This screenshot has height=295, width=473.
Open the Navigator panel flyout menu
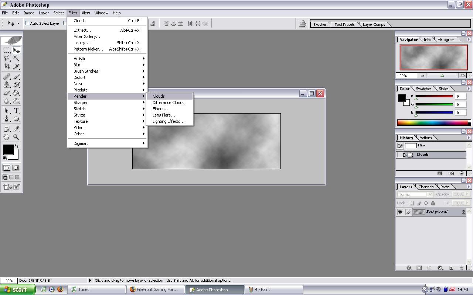469,39
